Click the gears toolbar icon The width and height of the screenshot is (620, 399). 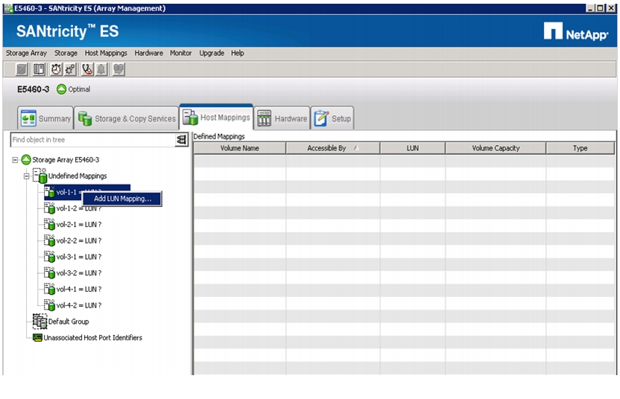[x=70, y=69]
